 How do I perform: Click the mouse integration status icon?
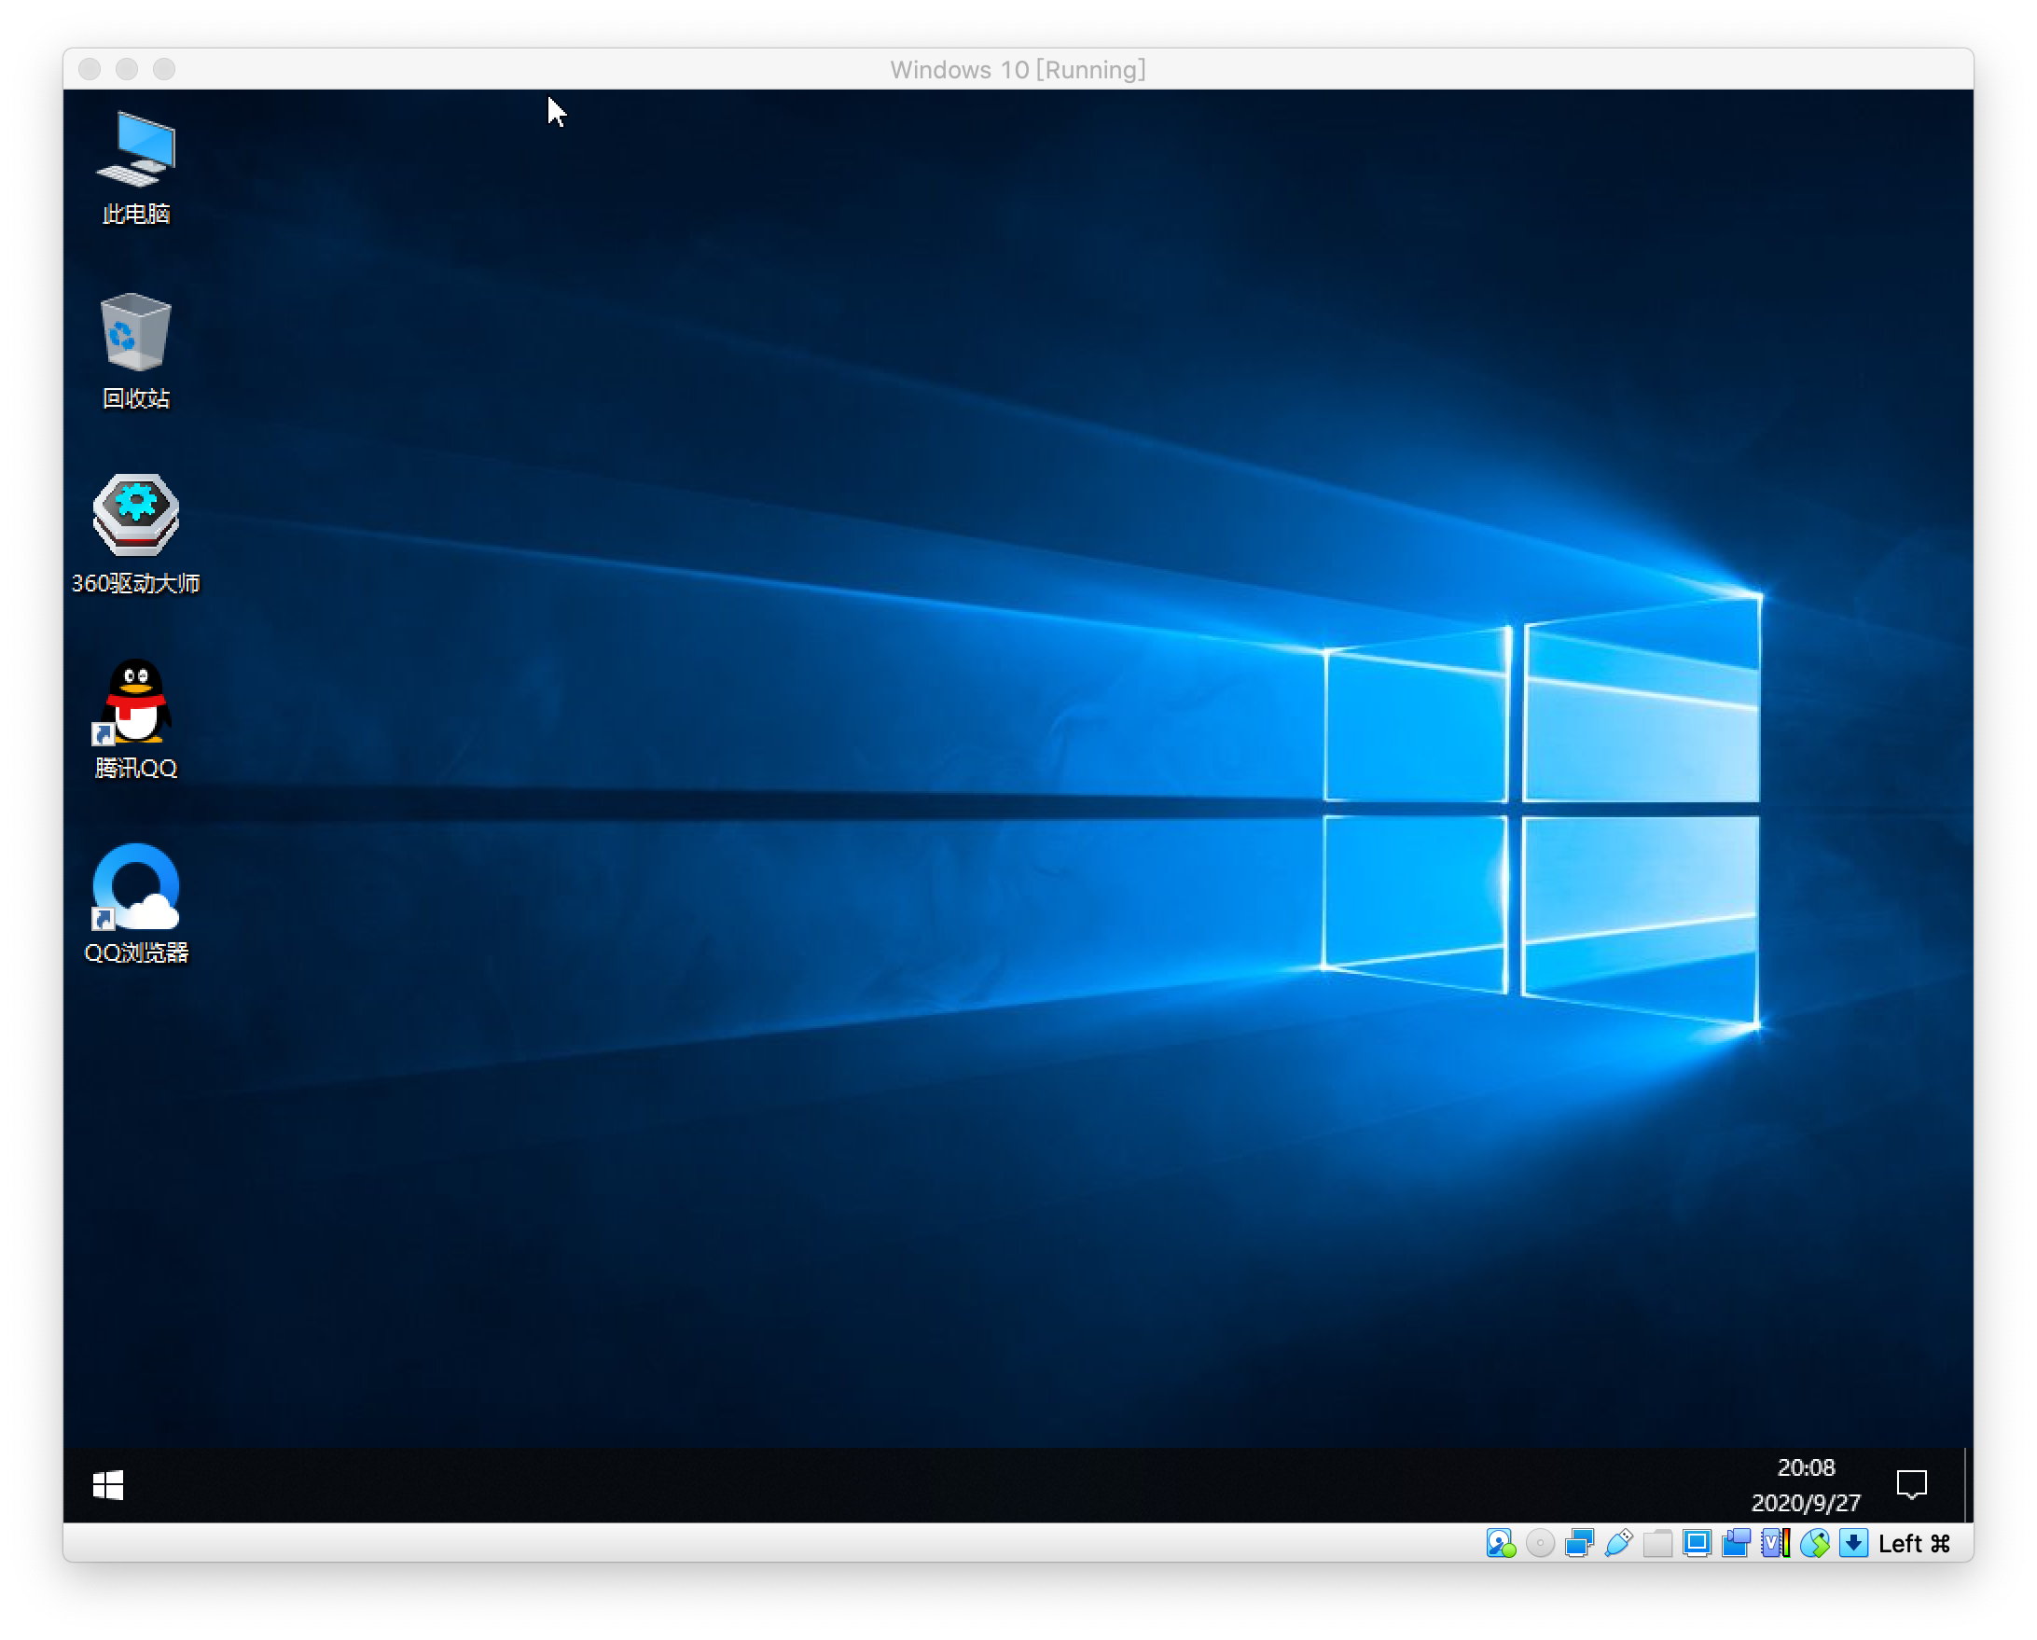pyautogui.click(x=1815, y=1544)
